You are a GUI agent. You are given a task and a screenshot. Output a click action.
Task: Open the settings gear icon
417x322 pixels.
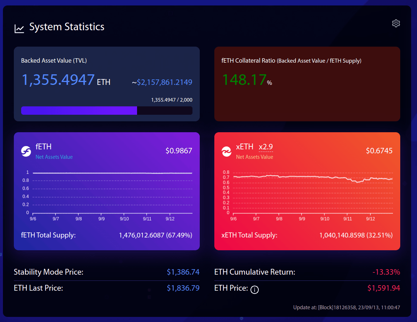pyautogui.click(x=396, y=23)
